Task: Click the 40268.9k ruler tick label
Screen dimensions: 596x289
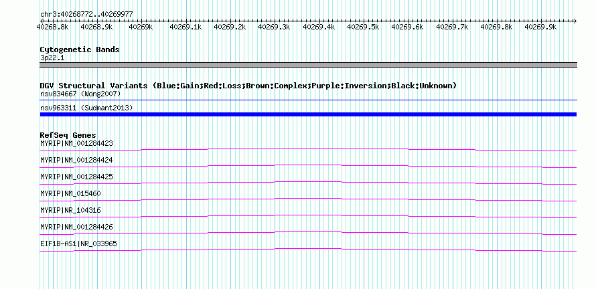Action: [x=97, y=27]
